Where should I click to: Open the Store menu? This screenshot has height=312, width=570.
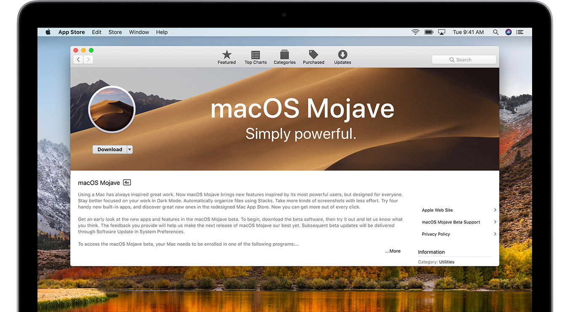coord(115,32)
